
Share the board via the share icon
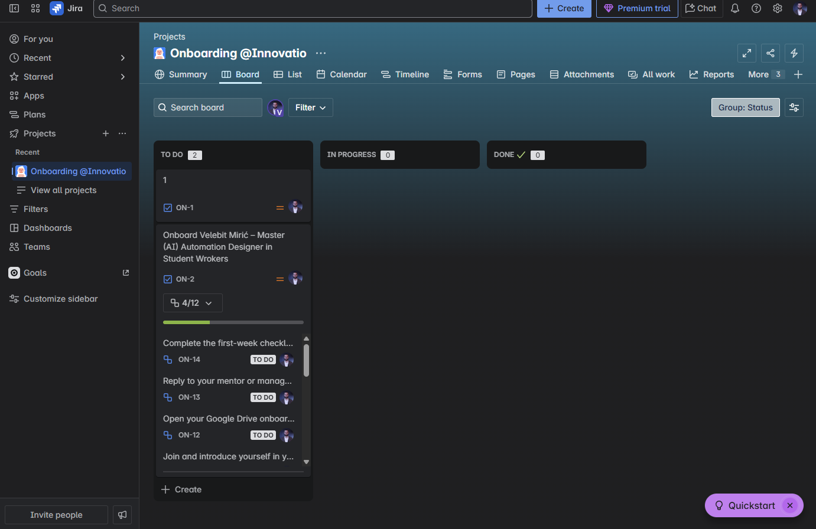pyautogui.click(x=771, y=53)
